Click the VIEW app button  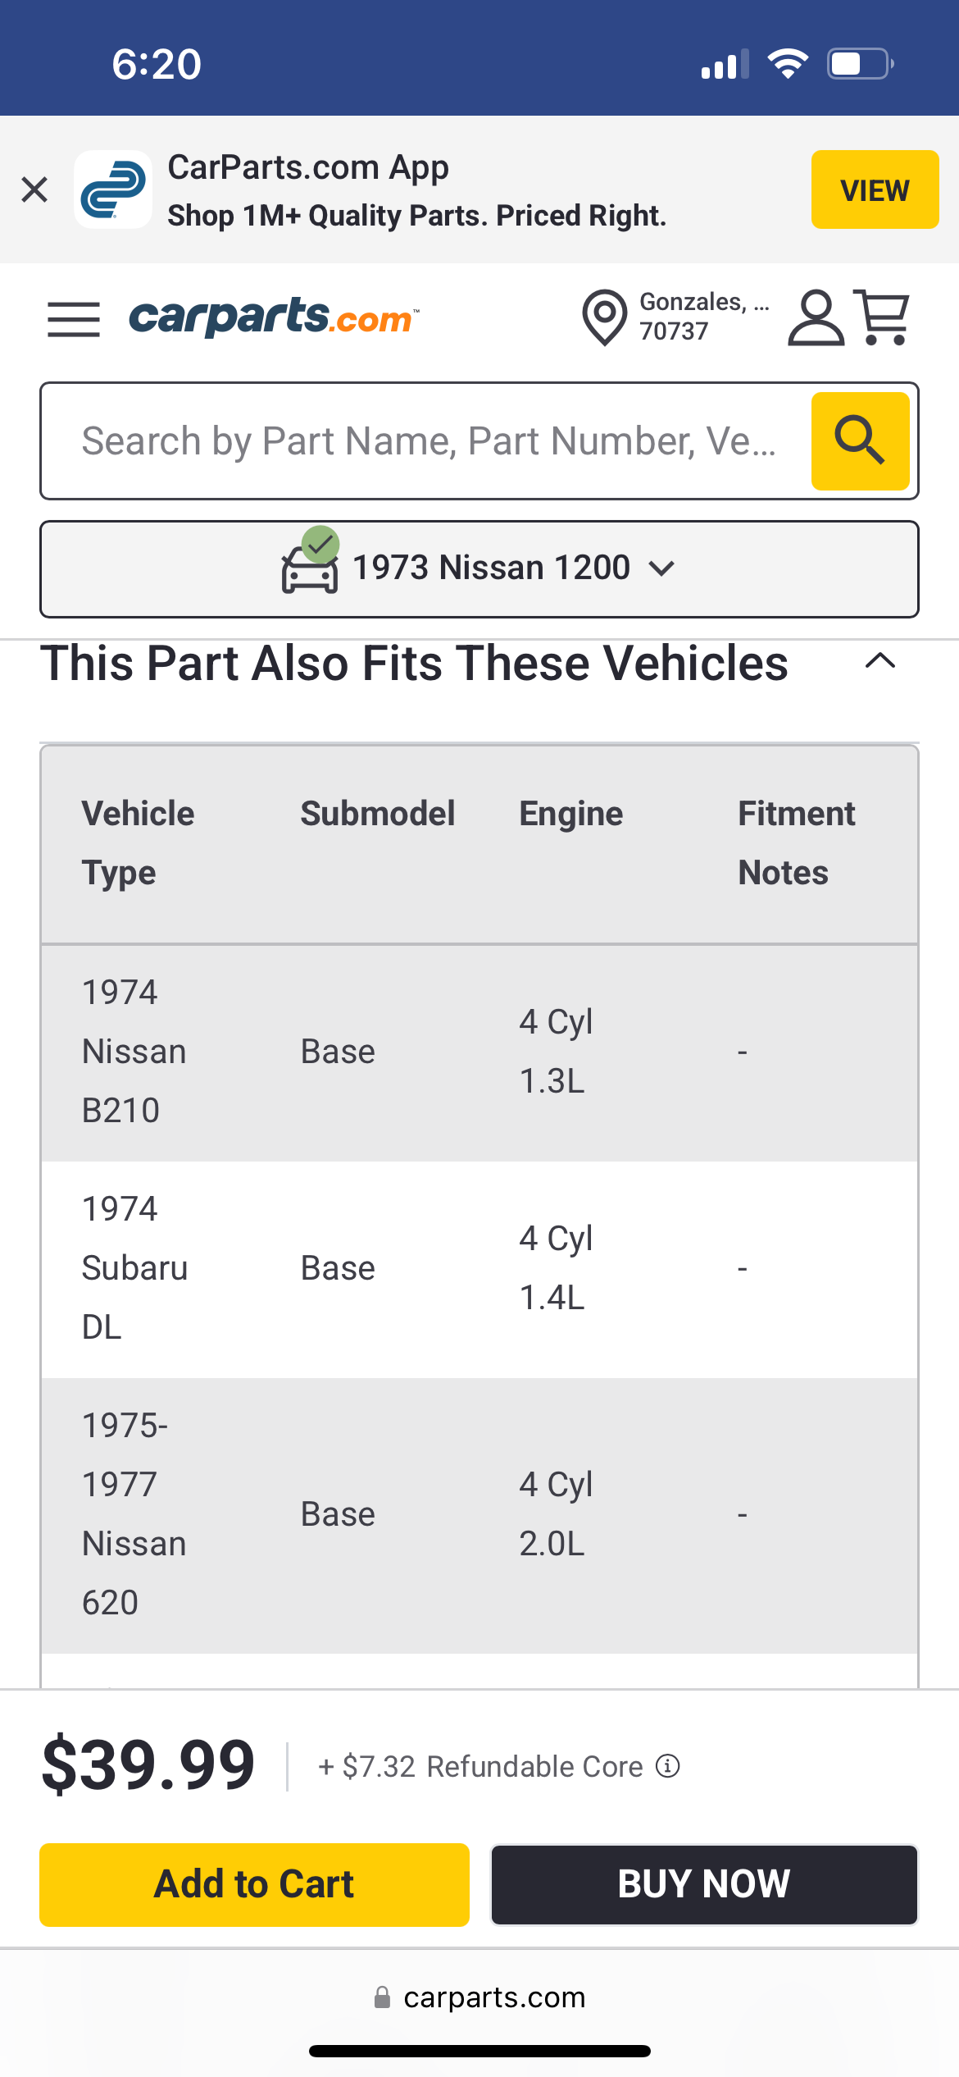click(875, 189)
